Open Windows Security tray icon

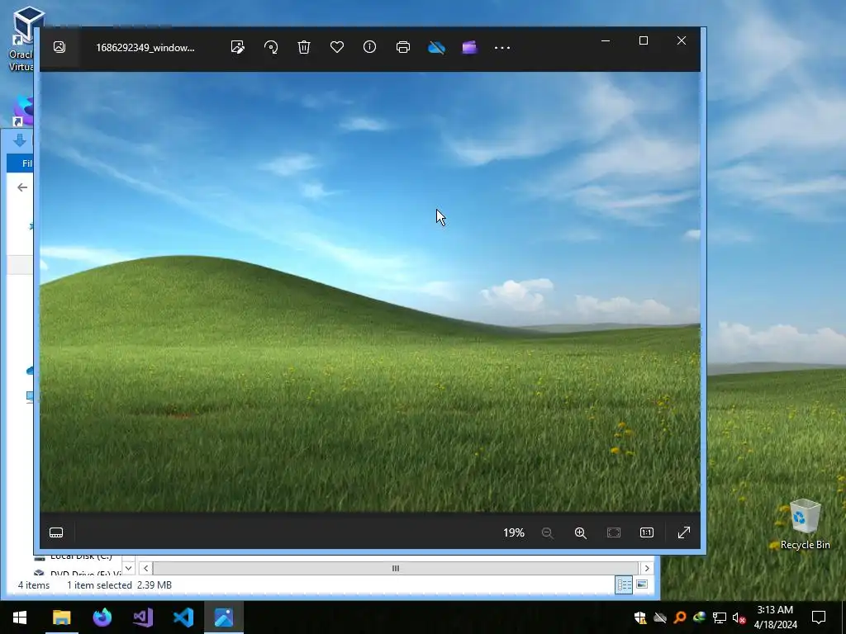tap(640, 617)
